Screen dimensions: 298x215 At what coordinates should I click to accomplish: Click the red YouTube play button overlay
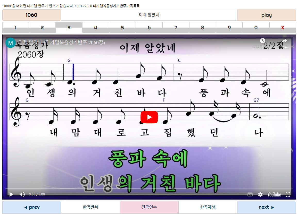click(x=149, y=117)
